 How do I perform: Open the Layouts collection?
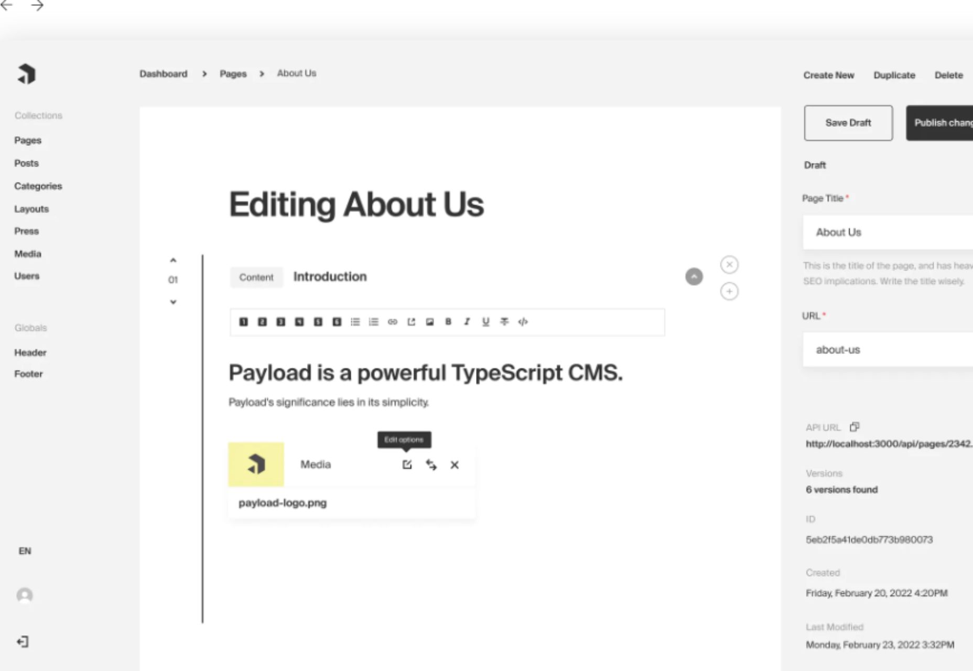[31, 209]
